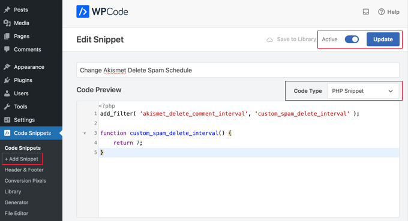
Task: Open Header & Footer submenu
Action: tap(24, 169)
